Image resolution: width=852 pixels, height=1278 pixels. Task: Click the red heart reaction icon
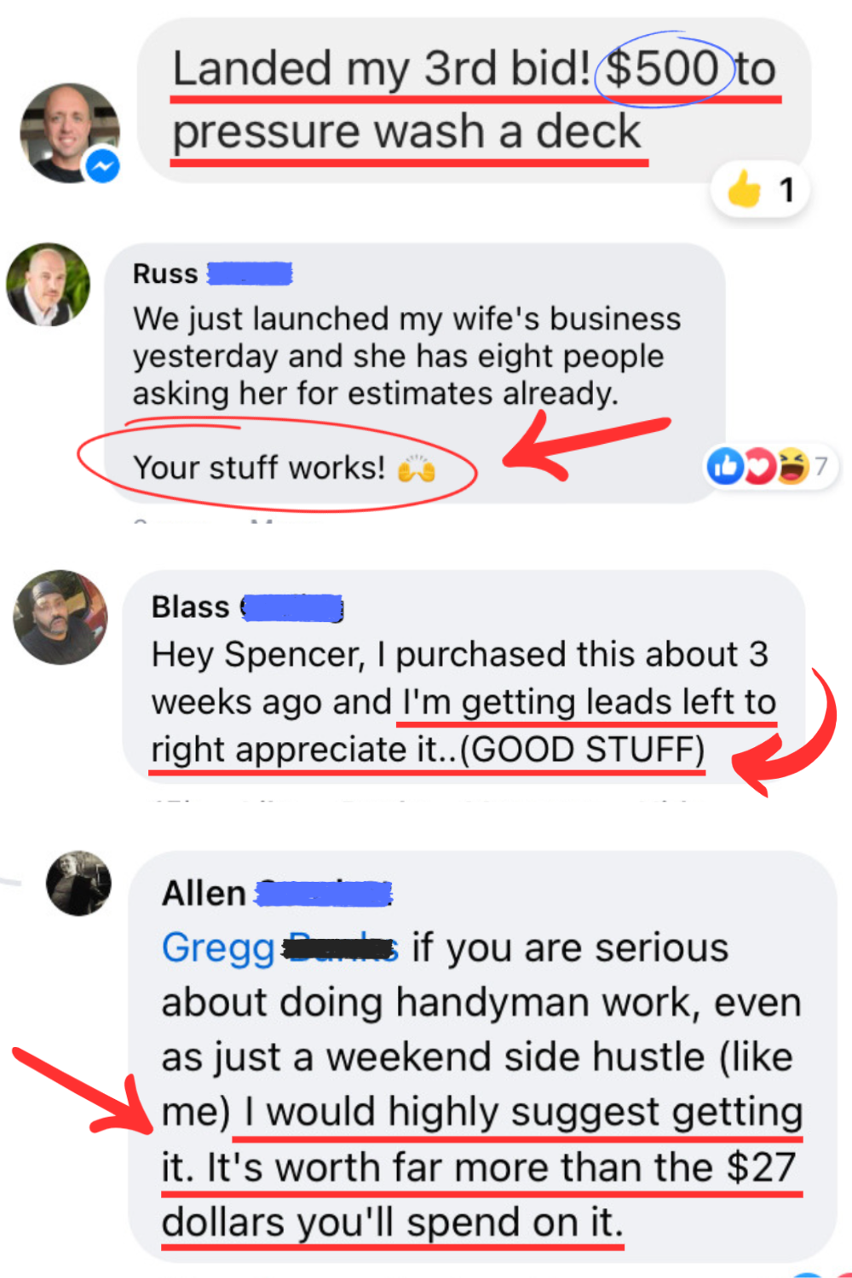click(758, 466)
